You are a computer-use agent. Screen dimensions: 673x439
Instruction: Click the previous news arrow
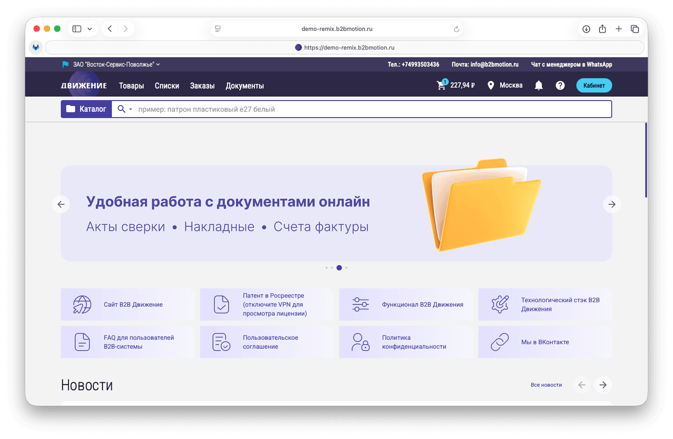click(x=582, y=385)
